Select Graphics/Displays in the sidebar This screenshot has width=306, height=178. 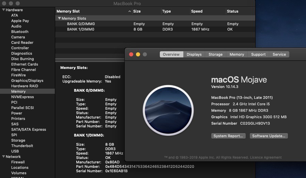(x=27, y=81)
